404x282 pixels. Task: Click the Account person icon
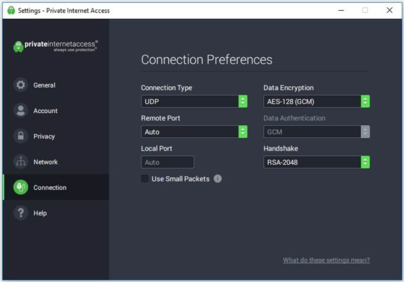tap(21, 110)
